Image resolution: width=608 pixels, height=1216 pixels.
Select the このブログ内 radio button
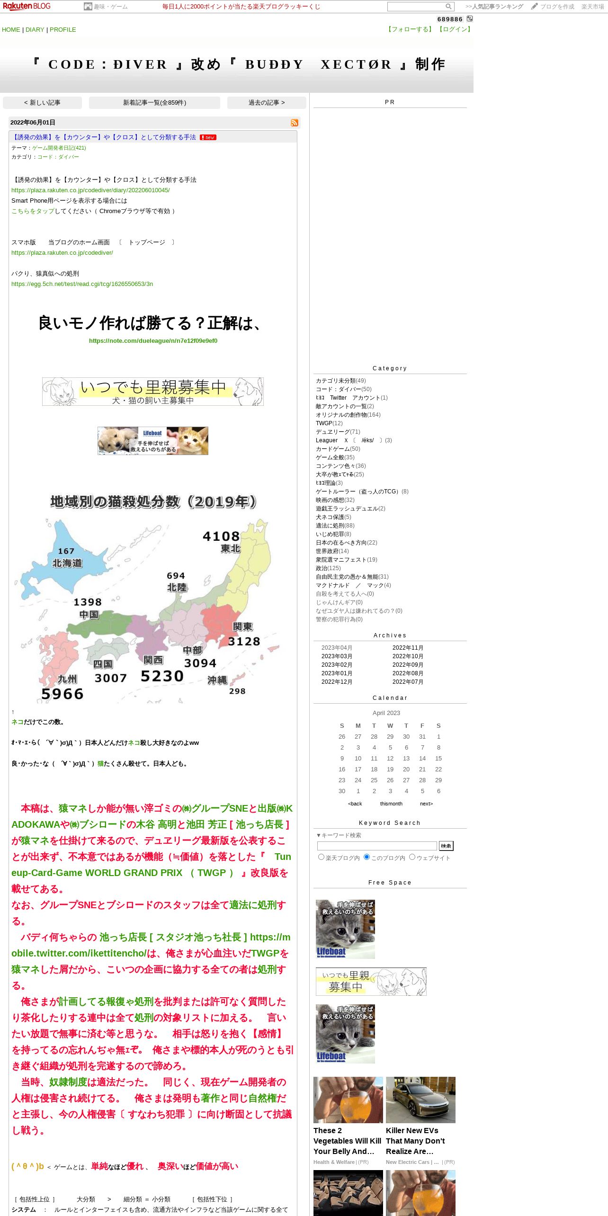pos(367,857)
